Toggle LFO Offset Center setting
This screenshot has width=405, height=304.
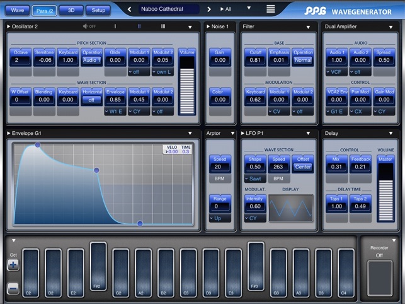pos(303,167)
